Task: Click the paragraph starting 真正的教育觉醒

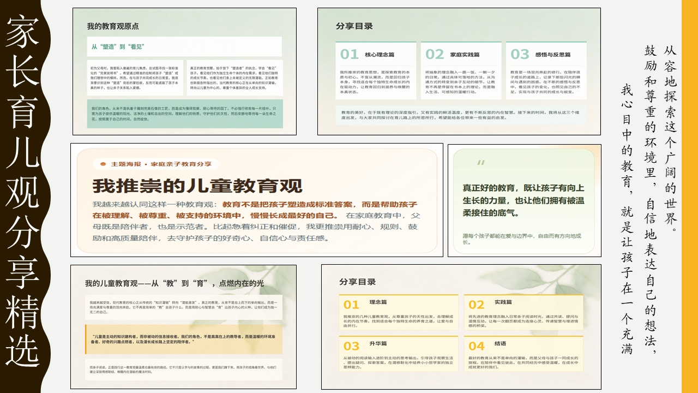Action: click(x=234, y=78)
